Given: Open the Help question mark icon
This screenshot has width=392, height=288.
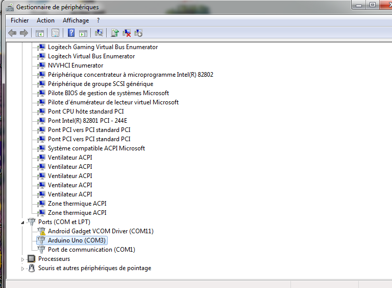Looking at the screenshot, I should 71,33.
